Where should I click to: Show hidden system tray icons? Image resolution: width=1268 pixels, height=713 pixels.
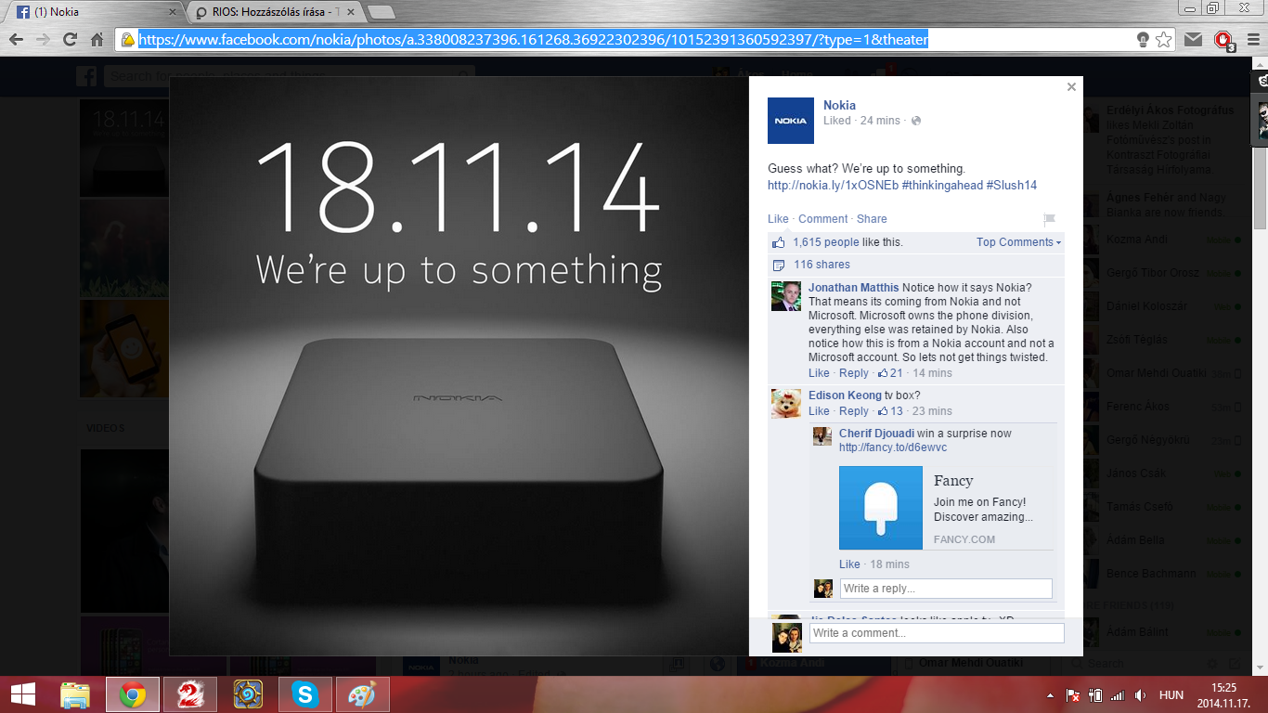click(1050, 694)
